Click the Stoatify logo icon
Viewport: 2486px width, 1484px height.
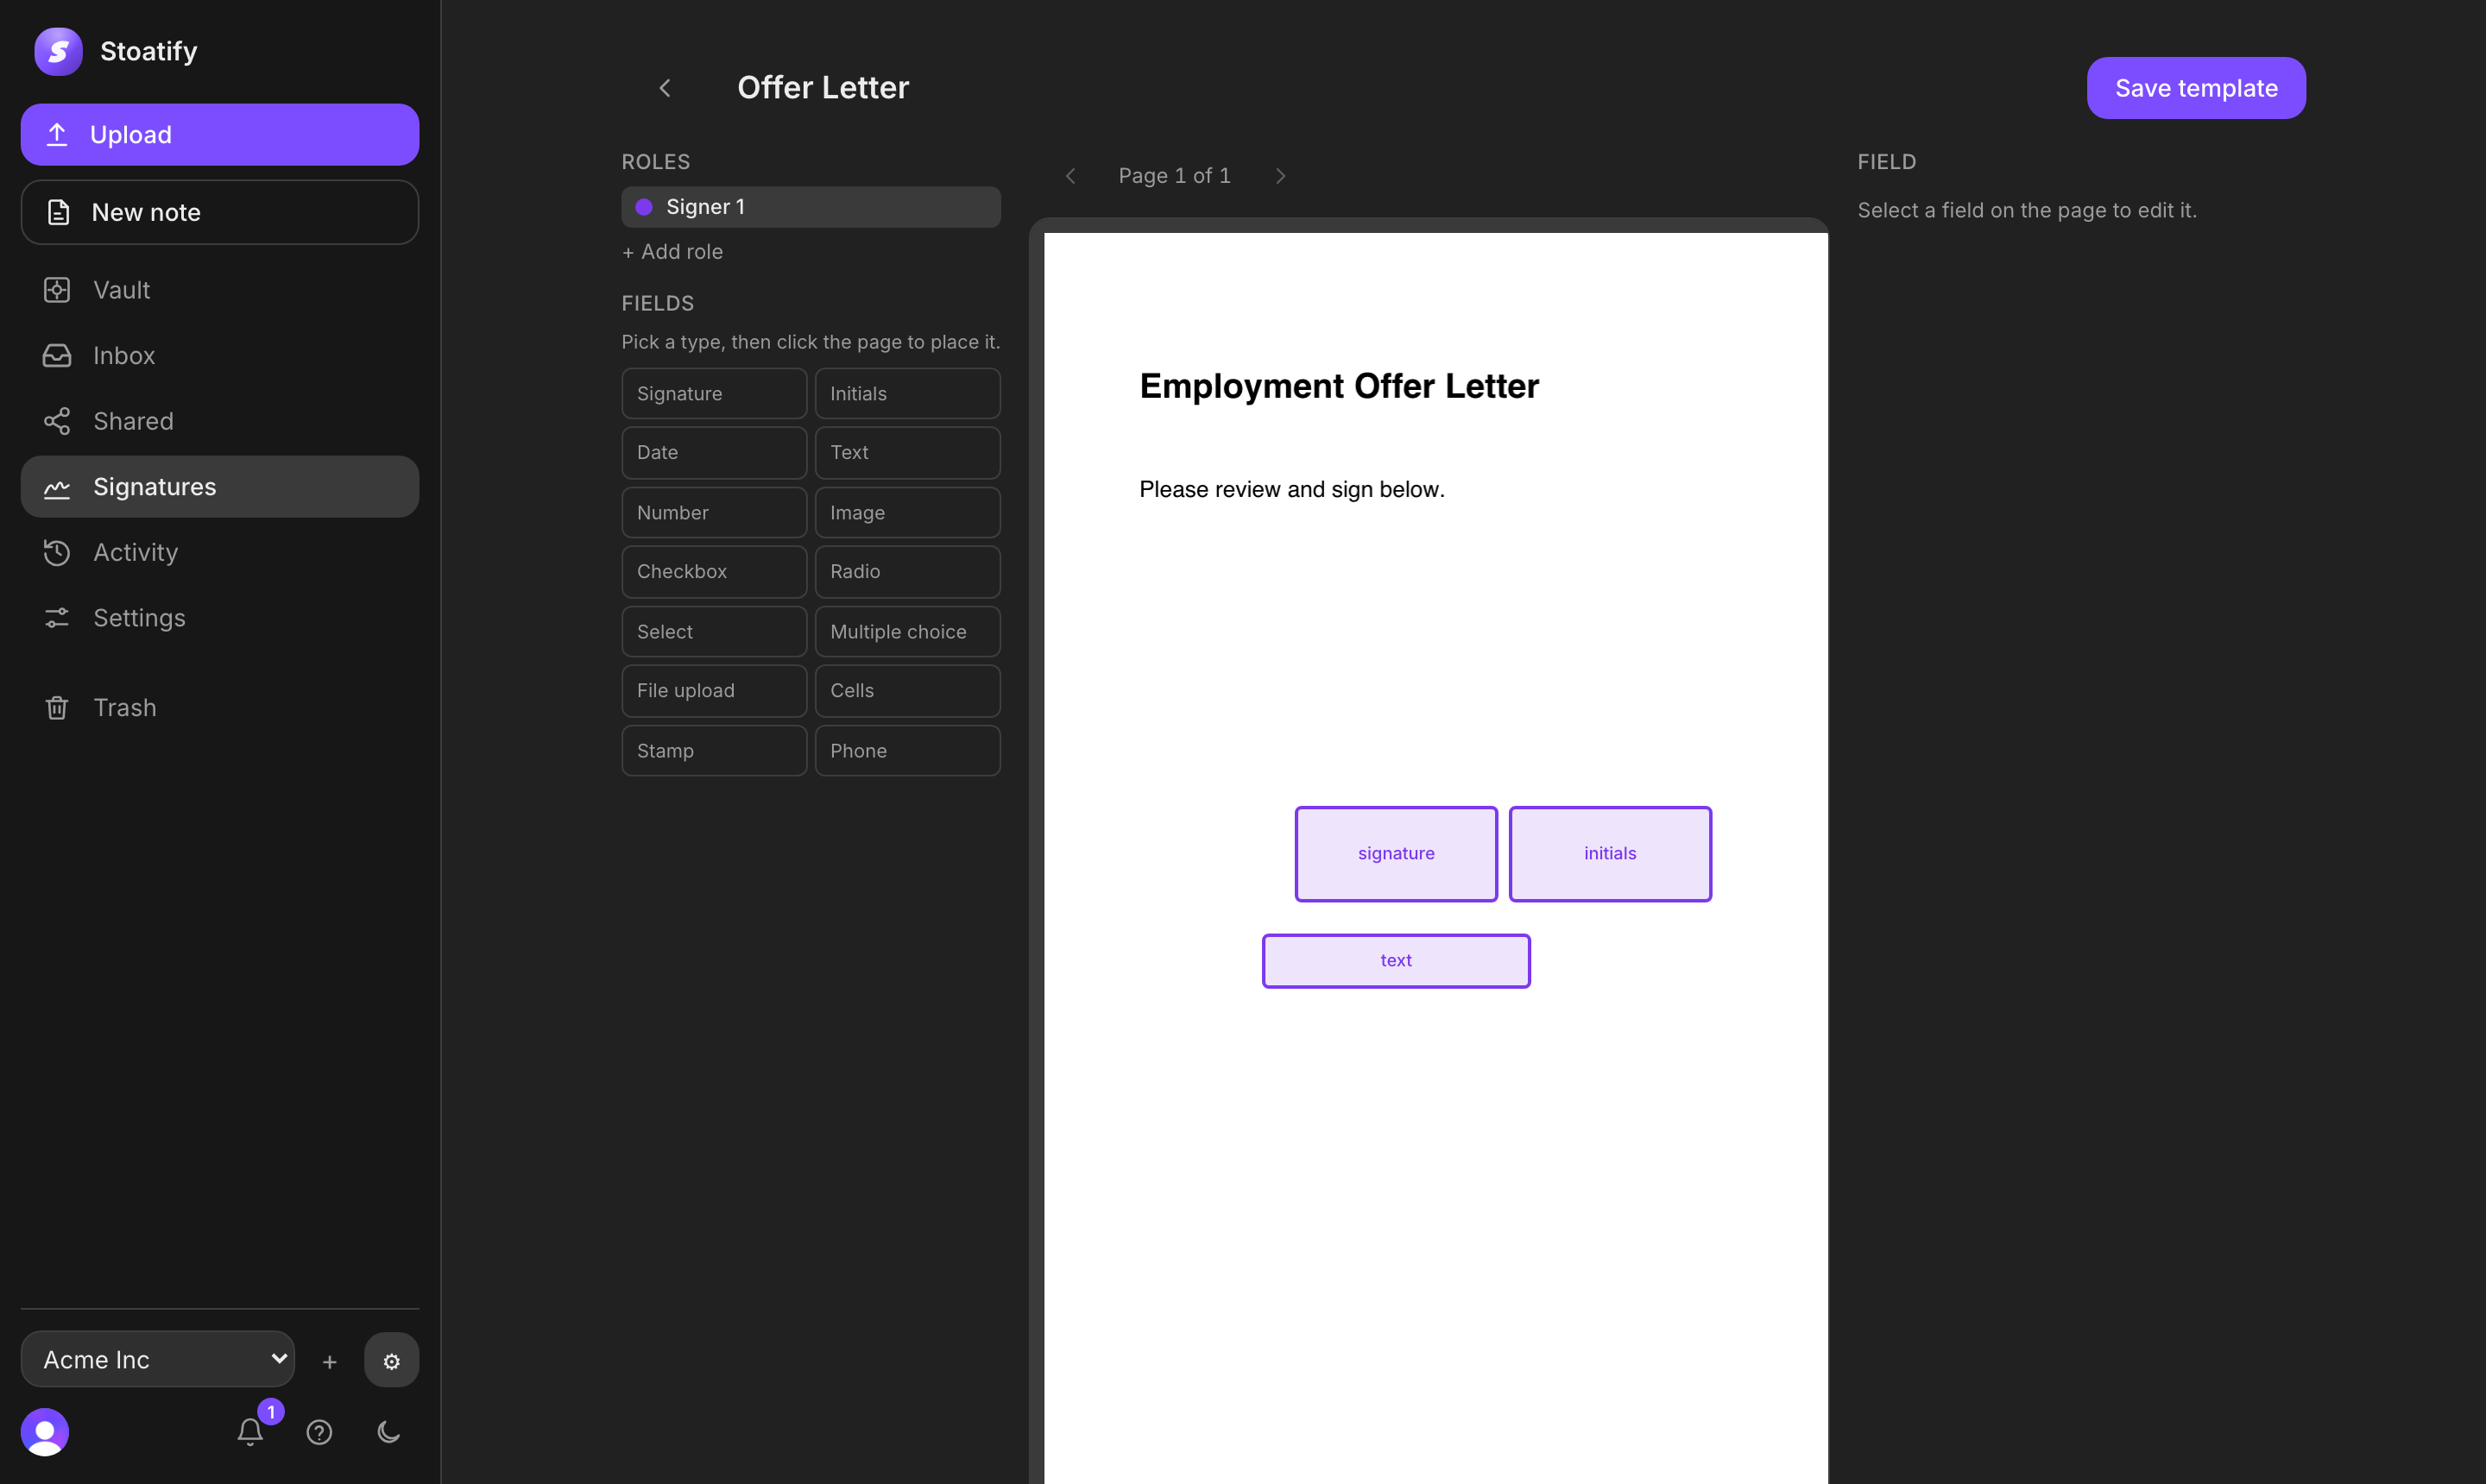58,51
